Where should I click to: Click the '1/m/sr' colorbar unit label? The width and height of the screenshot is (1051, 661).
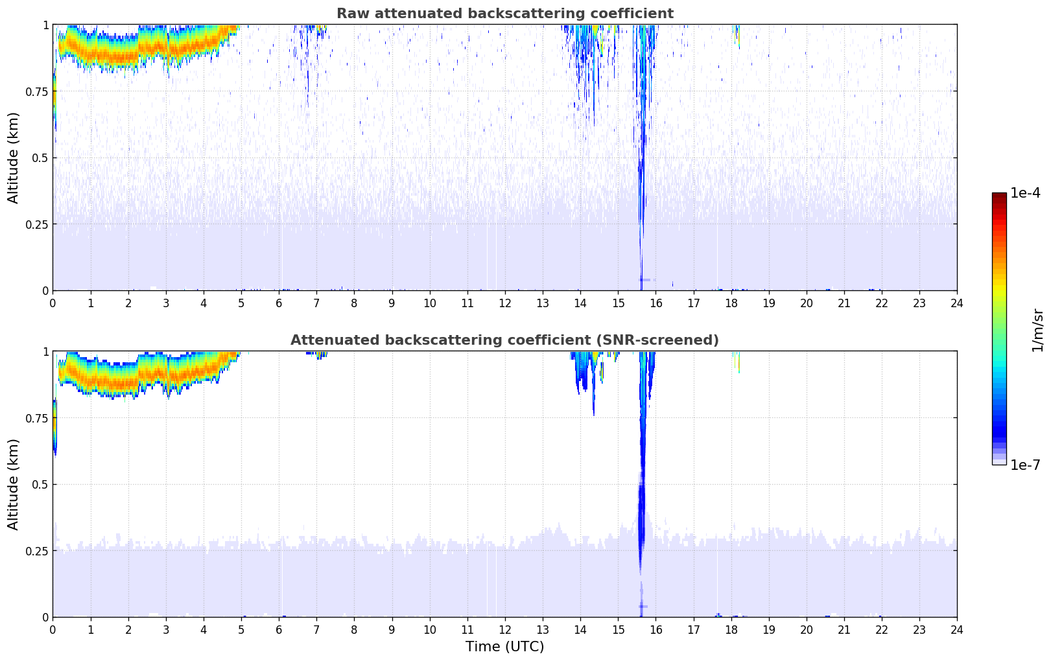[x=1037, y=329]
